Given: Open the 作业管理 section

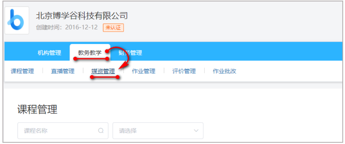Looking at the screenshot, I should 144,71.
